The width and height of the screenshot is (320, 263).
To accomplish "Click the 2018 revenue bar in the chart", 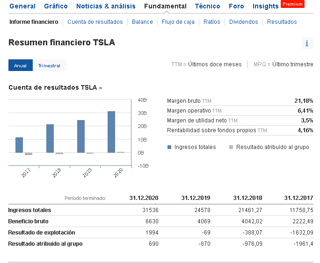I will point(50,138).
